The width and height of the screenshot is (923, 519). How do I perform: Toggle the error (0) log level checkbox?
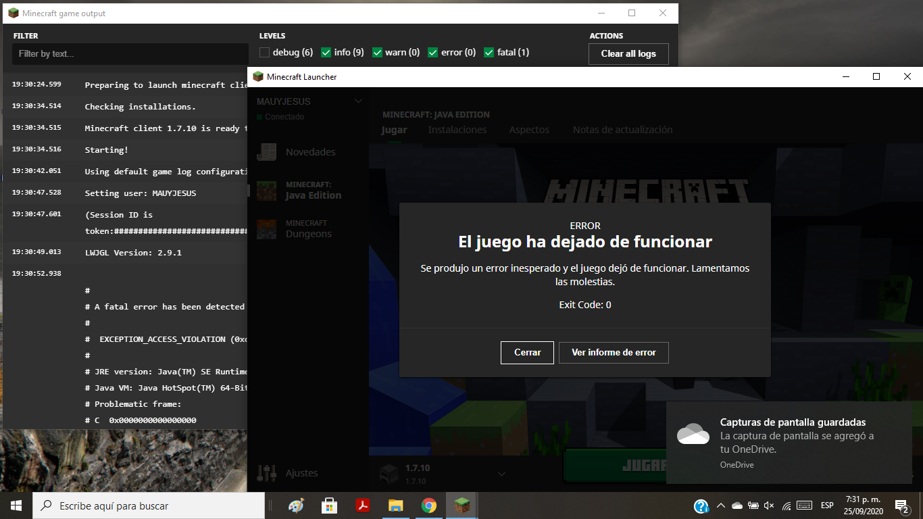pyautogui.click(x=433, y=52)
